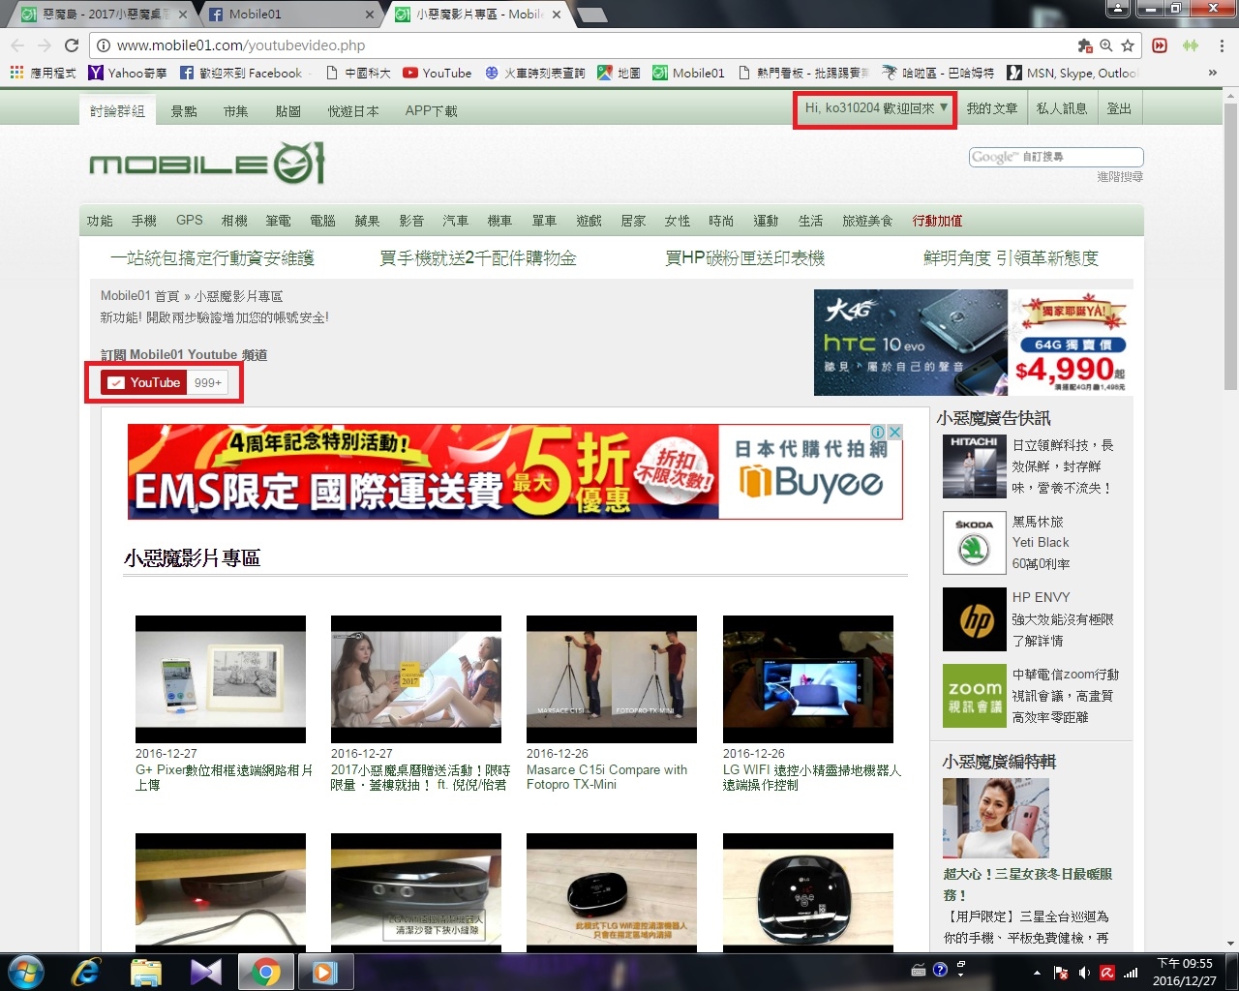The width and height of the screenshot is (1239, 991).
Task: Open the 筆電 category
Action: [279, 221]
